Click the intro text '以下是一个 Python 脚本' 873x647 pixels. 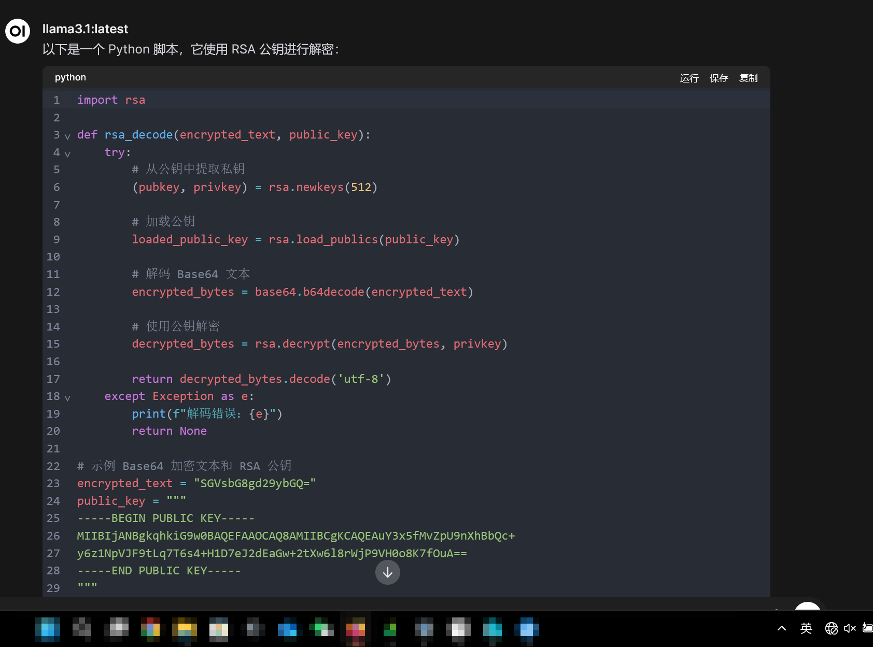tap(110, 49)
